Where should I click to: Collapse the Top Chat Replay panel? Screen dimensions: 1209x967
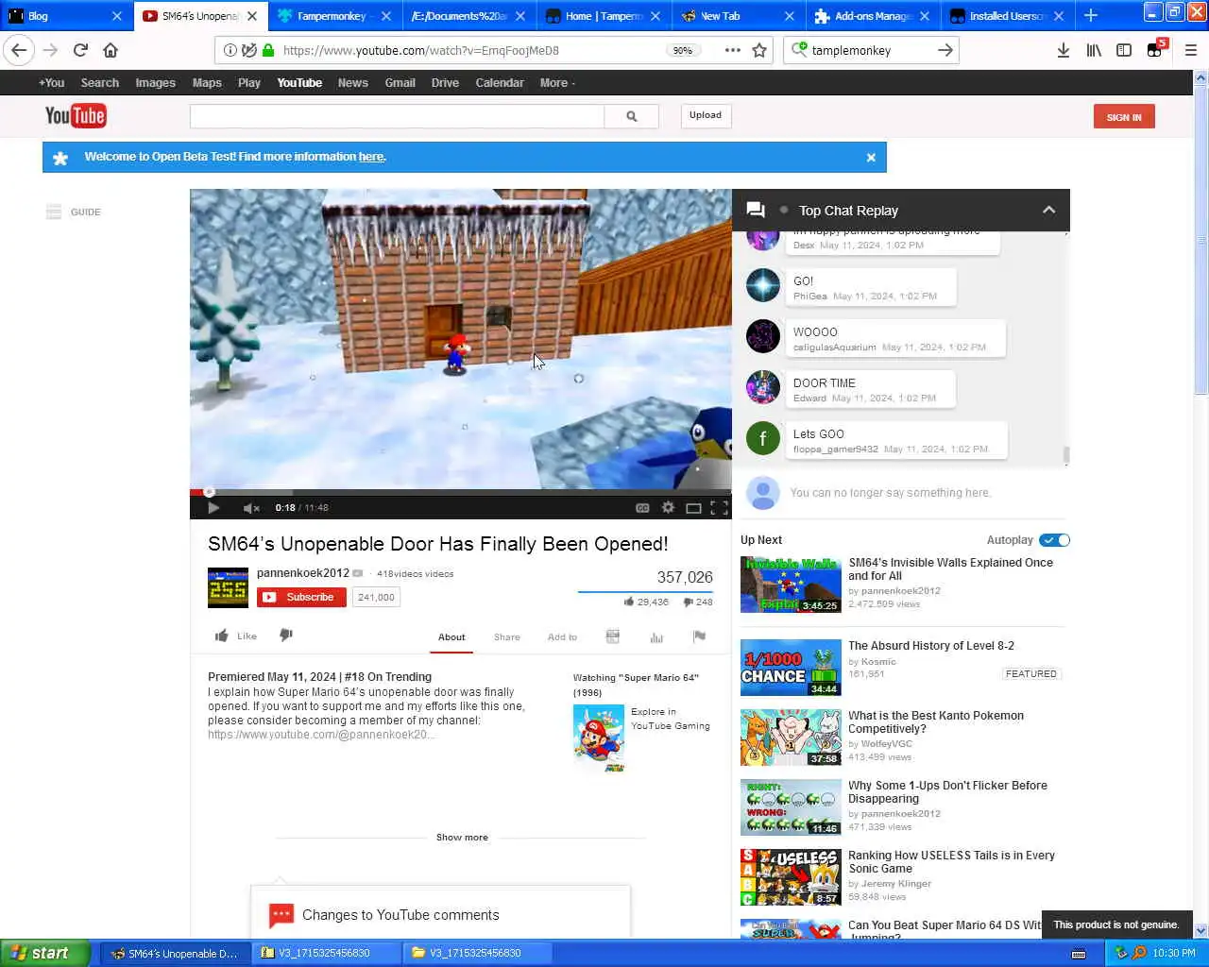[1048, 210]
